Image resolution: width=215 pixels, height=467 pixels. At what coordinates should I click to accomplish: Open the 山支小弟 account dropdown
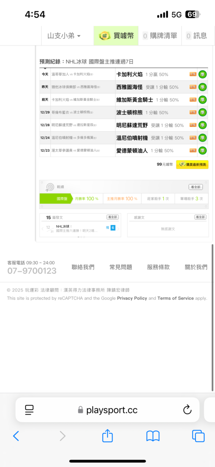64,36
